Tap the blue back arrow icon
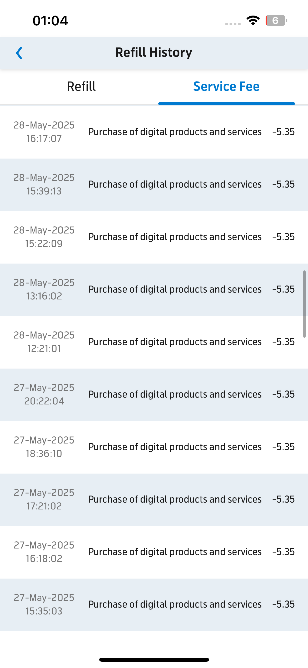Viewport: 308px width, 668px height. [x=19, y=53]
